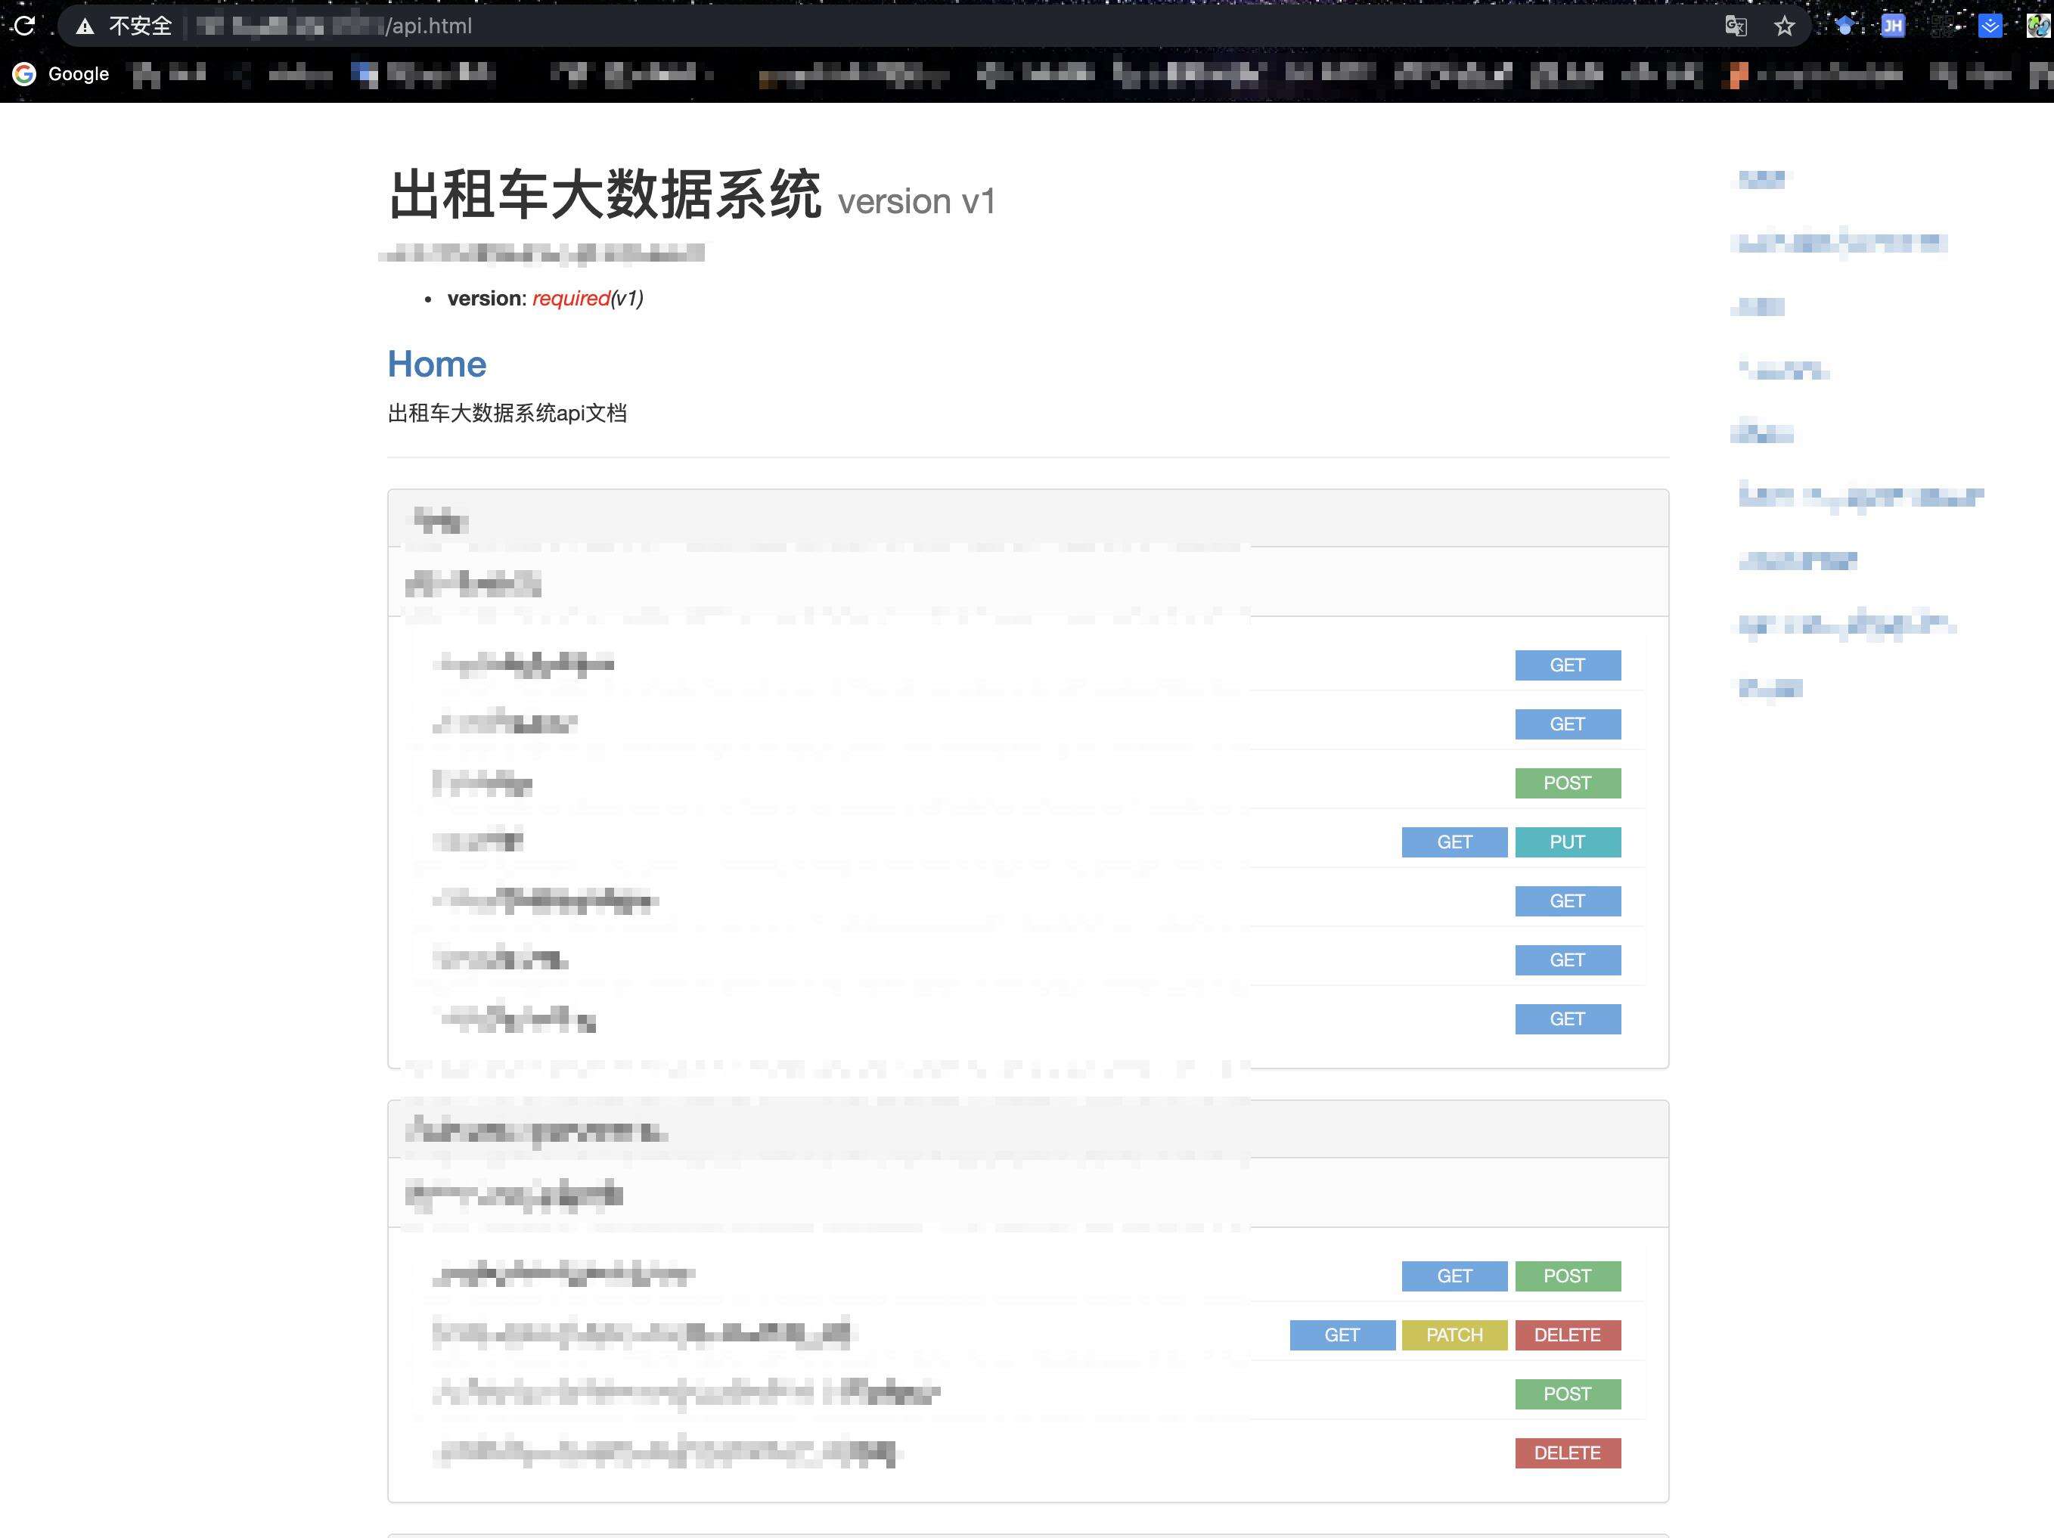2054x1538 pixels.
Task: Reload the page with the refresh icon
Action: (x=25, y=26)
